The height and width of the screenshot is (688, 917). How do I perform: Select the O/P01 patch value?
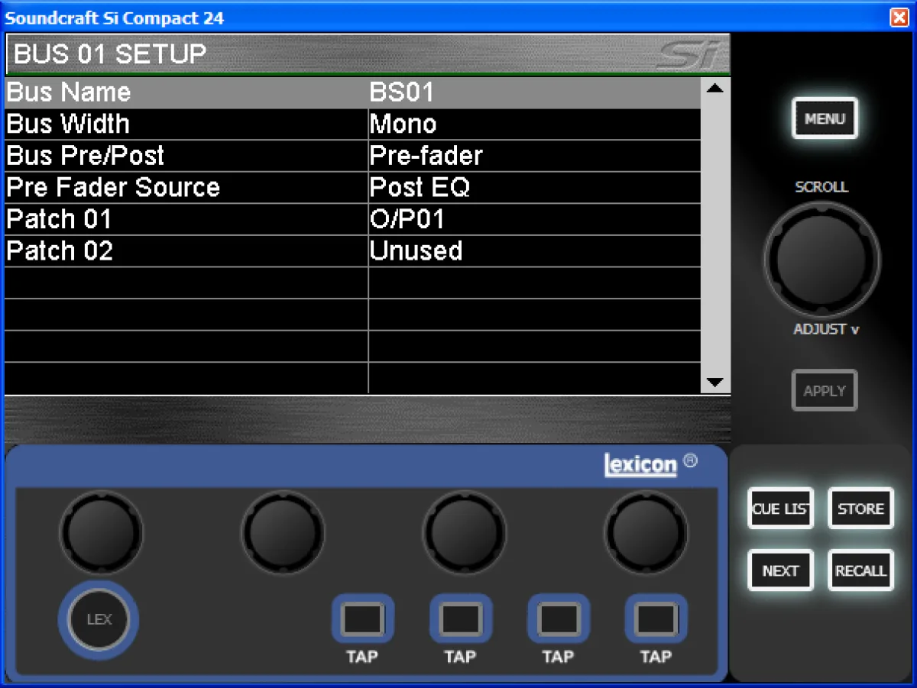pyautogui.click(x=407, y=220)
